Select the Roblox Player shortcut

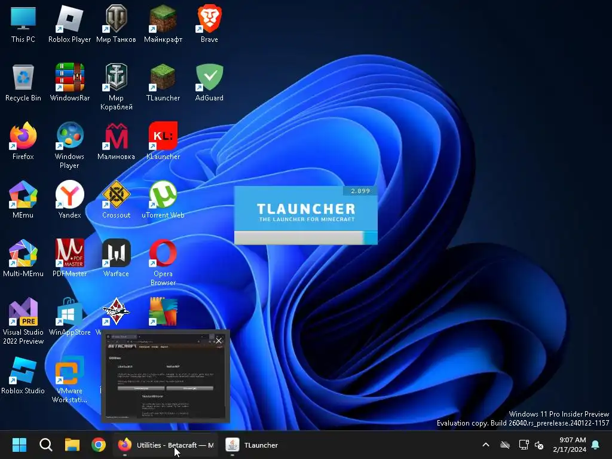[x=69, y=24]
